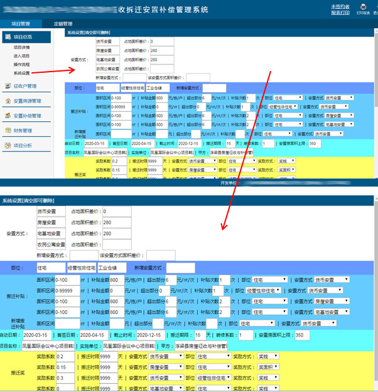Open the 操作流程 sidebar link
The height and width of the screenshot is (392, 378).
pyautogui.click(x=22, y=64)
